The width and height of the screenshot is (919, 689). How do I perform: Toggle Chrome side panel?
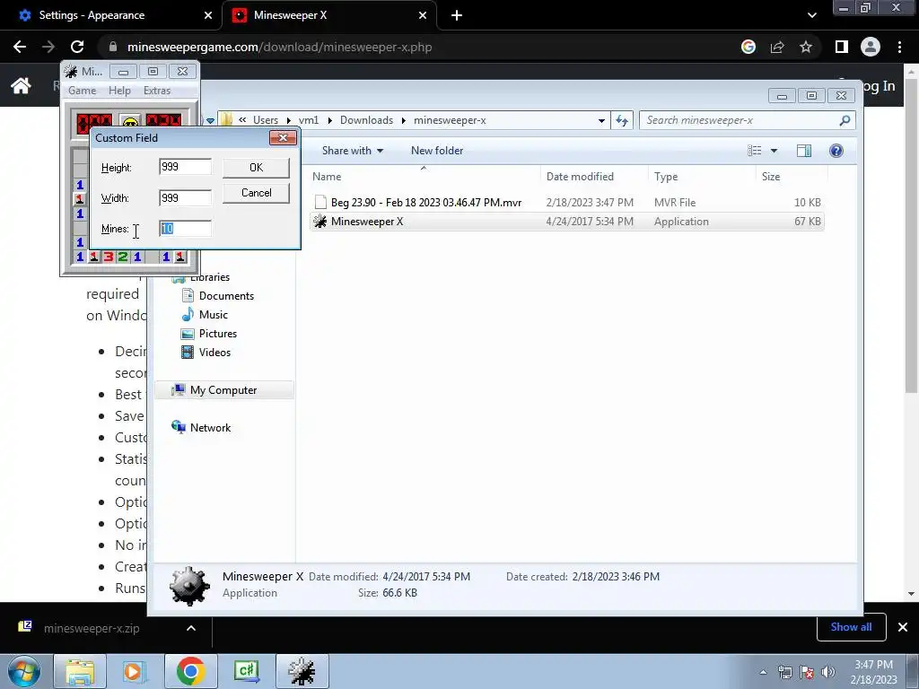pyautogui.click(x=842, y=47)
